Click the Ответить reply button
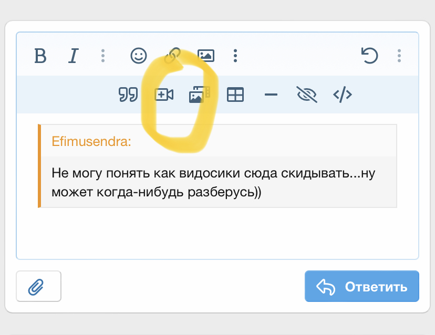Screen dimensions: 435x335 tap(362, 286)
